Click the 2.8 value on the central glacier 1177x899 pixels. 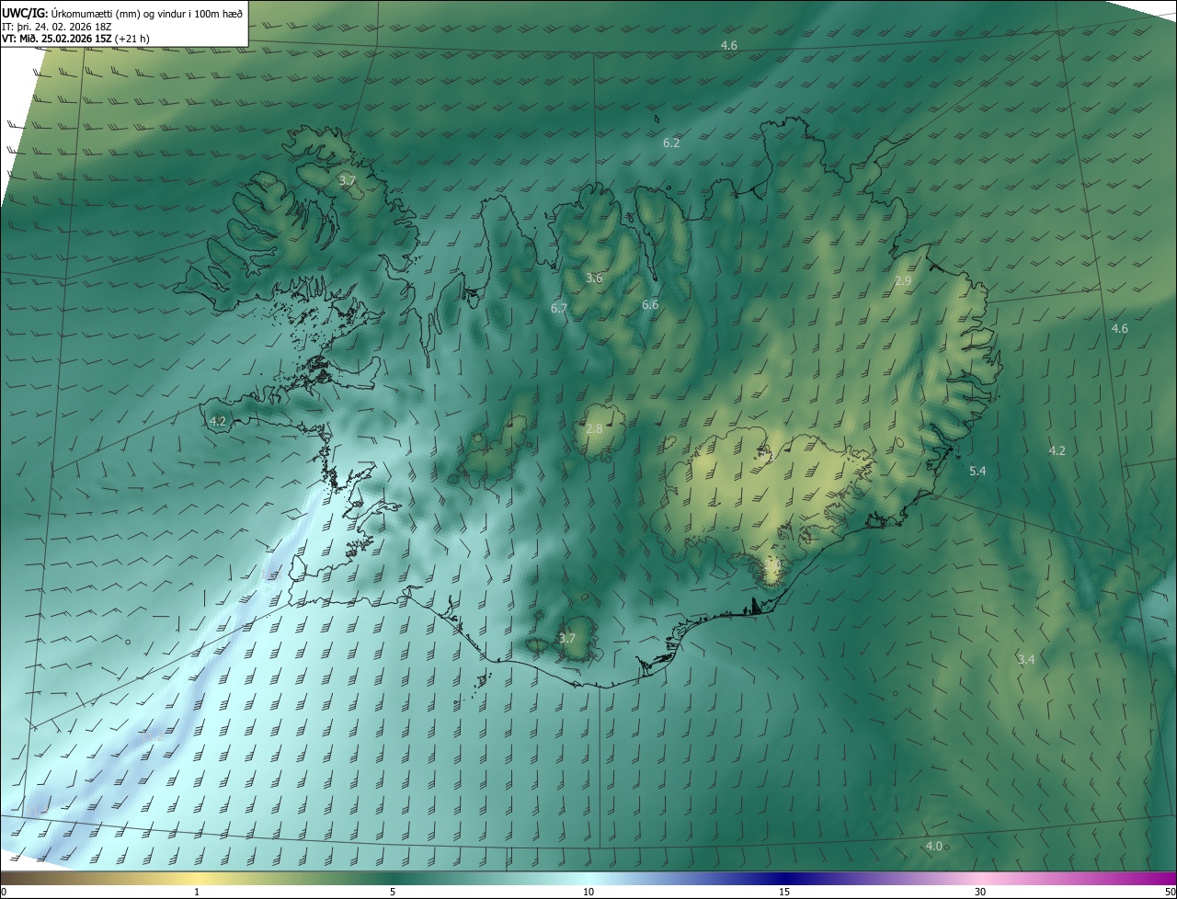(x=594, y=428)
